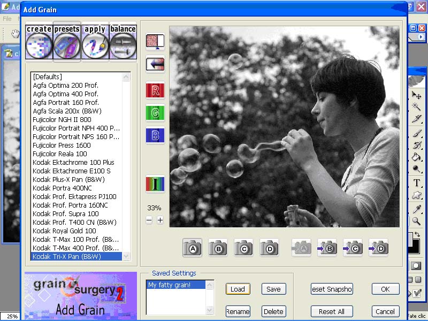Image resolution: width=428 pixels, height=321 pixels.
Task: Select Zoom tool in Photoshop toolbox
Action: [417, 221]
